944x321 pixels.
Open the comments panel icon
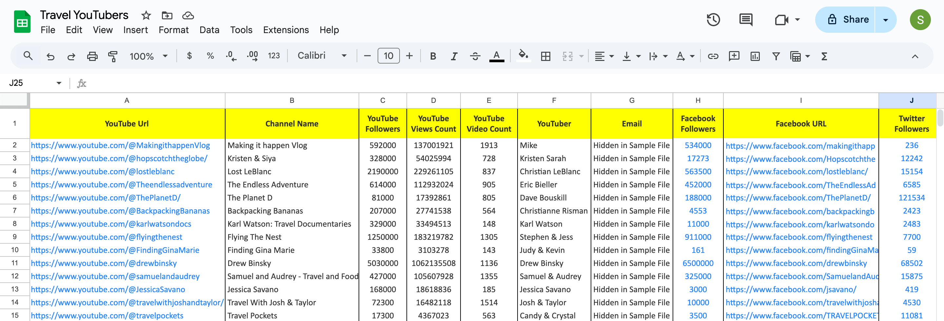click(x=746, y=19)
